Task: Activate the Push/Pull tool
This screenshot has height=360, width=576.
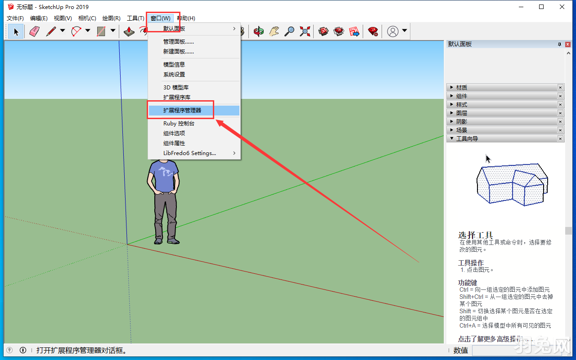Action: coord(129,31)
